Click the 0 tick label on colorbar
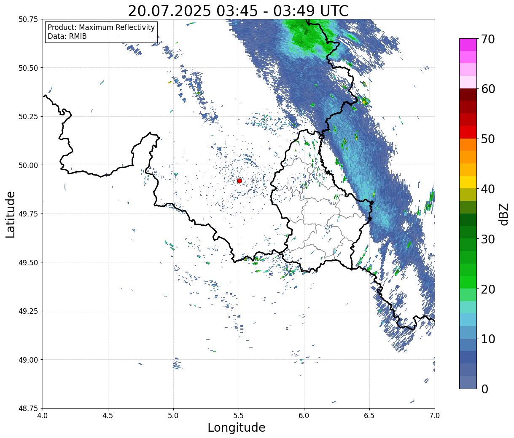This screenshot has height=438, width=514. [484, 389]
